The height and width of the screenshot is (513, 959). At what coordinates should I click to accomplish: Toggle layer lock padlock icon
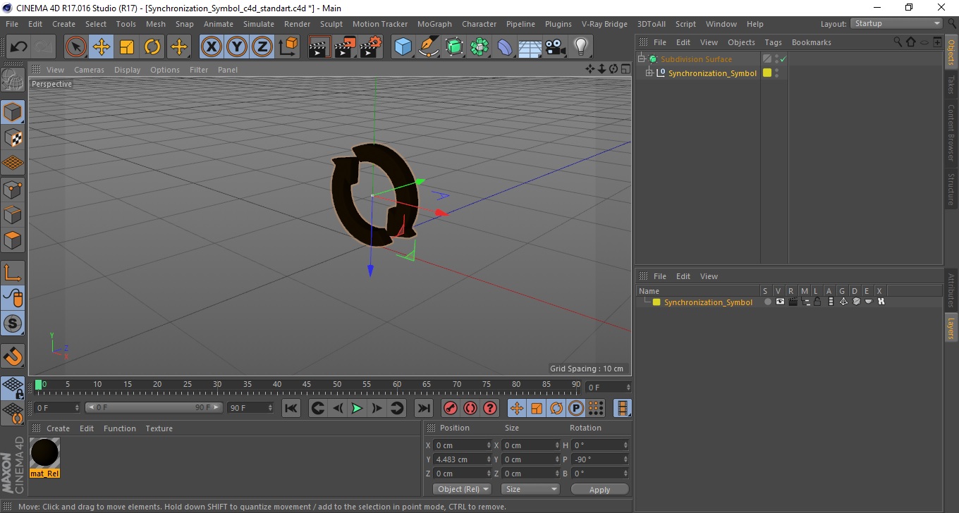[817, 302]
